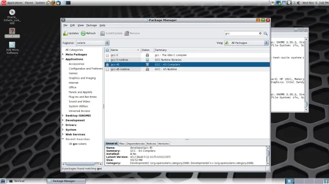Open the Oracle Solaris Live X86 disc
This screenshot has width=329, height=184.
pyautogui.click(x=12, y=12)
